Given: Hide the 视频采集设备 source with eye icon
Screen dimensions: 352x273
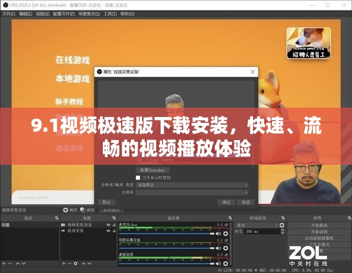Looking at the screenshot, I should (108, 225).
